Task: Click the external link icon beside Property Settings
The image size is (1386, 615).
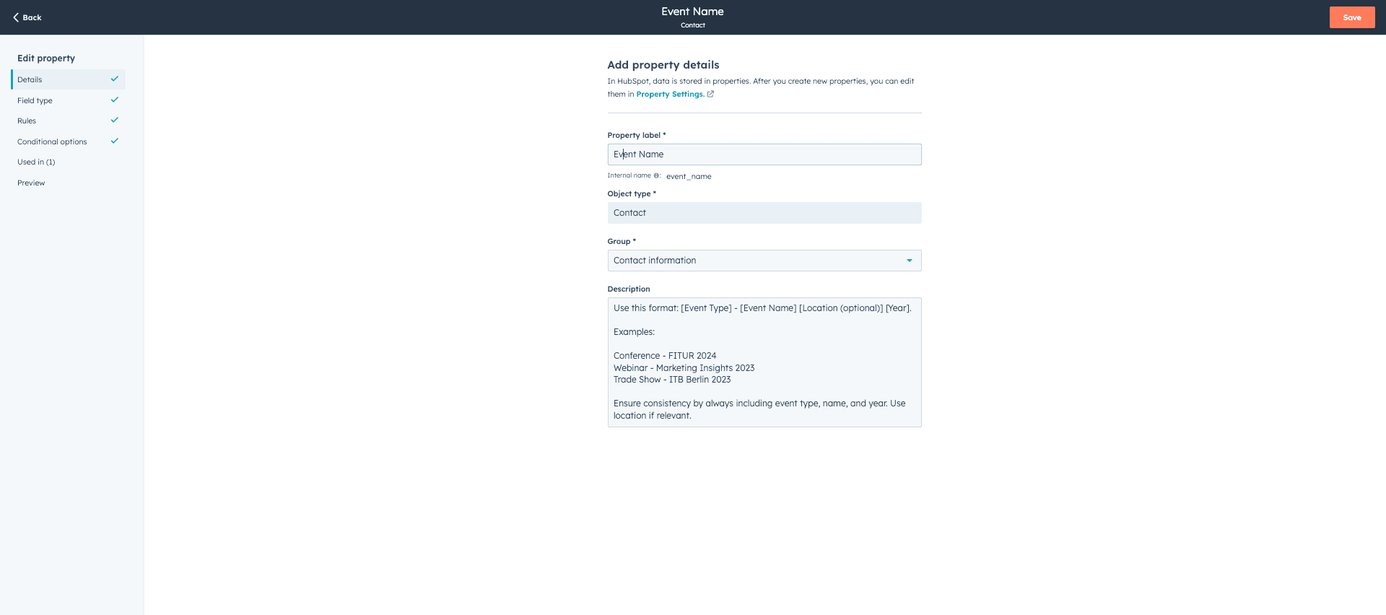Action: pos(710,94)
